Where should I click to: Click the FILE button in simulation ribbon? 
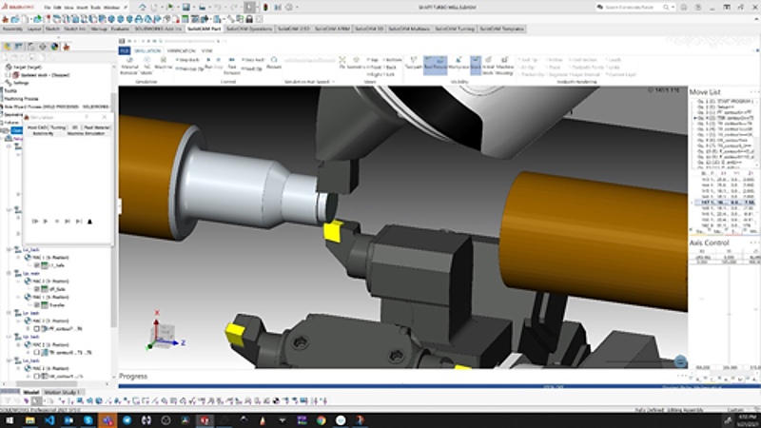125,49
